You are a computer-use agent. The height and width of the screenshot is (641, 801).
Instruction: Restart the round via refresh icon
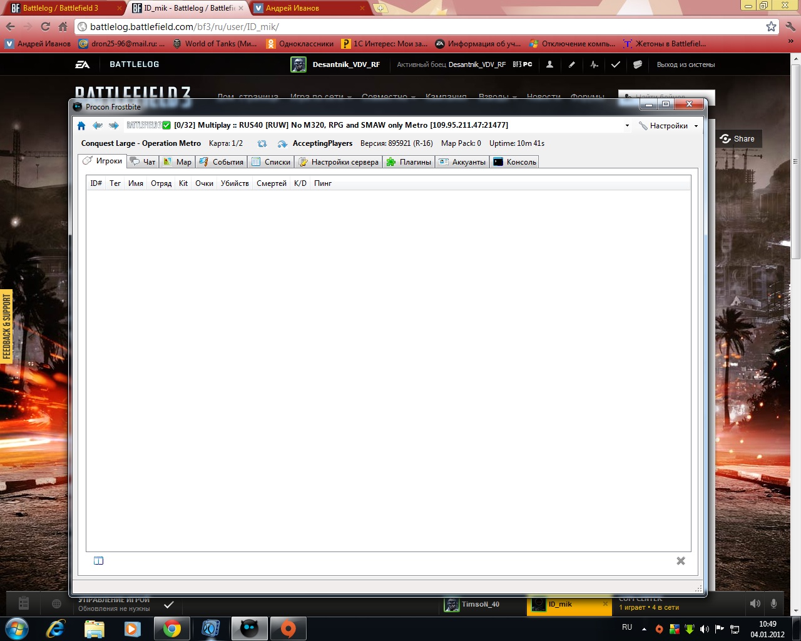(x=262, y=143)
